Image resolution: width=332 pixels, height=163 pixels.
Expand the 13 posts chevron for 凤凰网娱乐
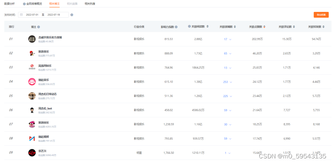pyautogui.click(x=230, y=68)
